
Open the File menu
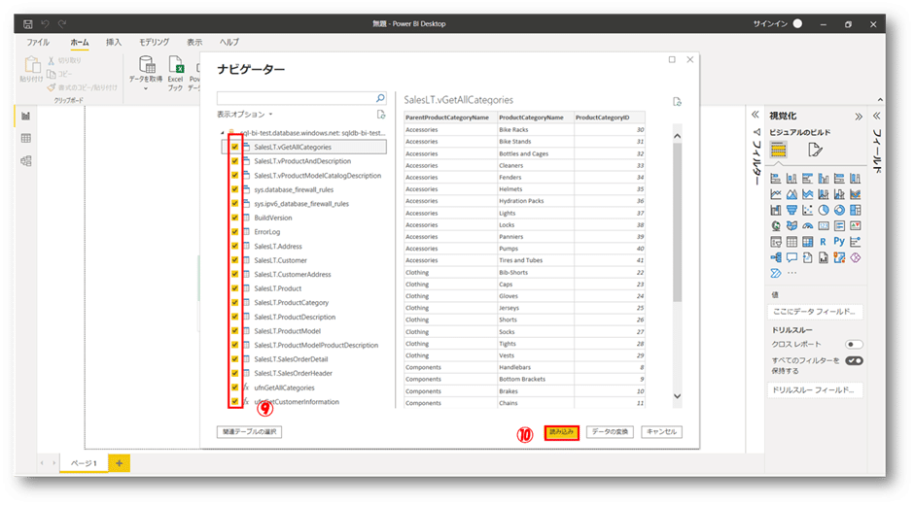point(38,42)
